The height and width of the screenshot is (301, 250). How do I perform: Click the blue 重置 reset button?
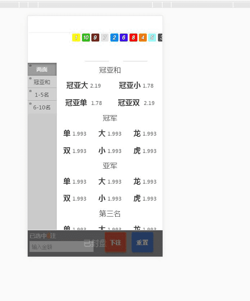click(142, 243)
